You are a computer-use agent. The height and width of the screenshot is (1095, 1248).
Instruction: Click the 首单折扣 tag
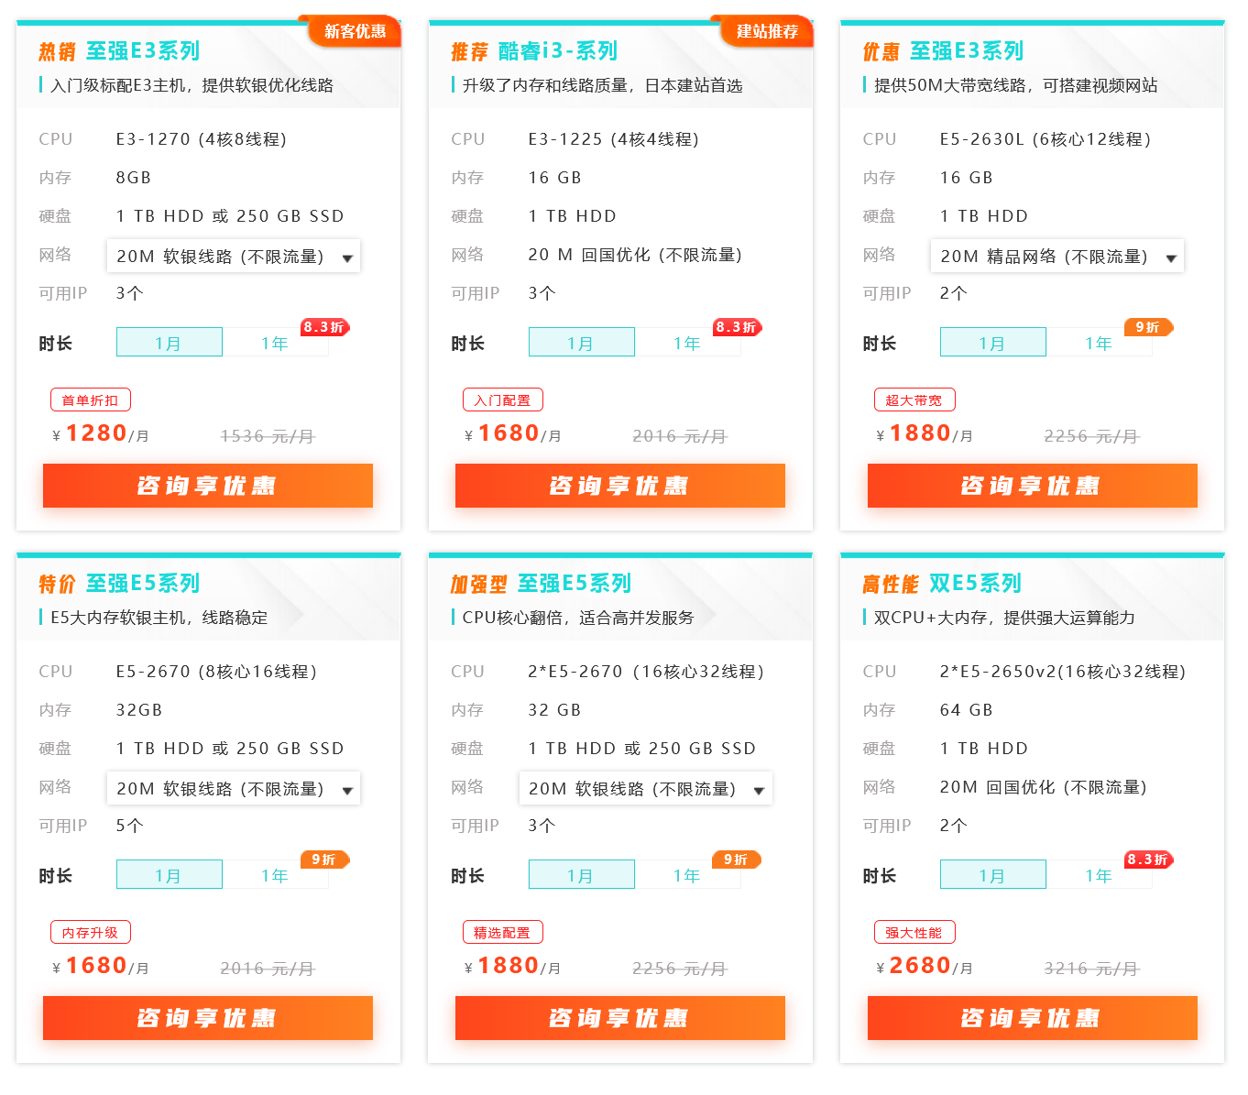[x=90, y=400]
